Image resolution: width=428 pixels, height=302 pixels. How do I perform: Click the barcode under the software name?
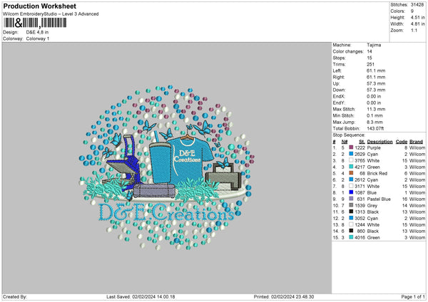[35, 23]
